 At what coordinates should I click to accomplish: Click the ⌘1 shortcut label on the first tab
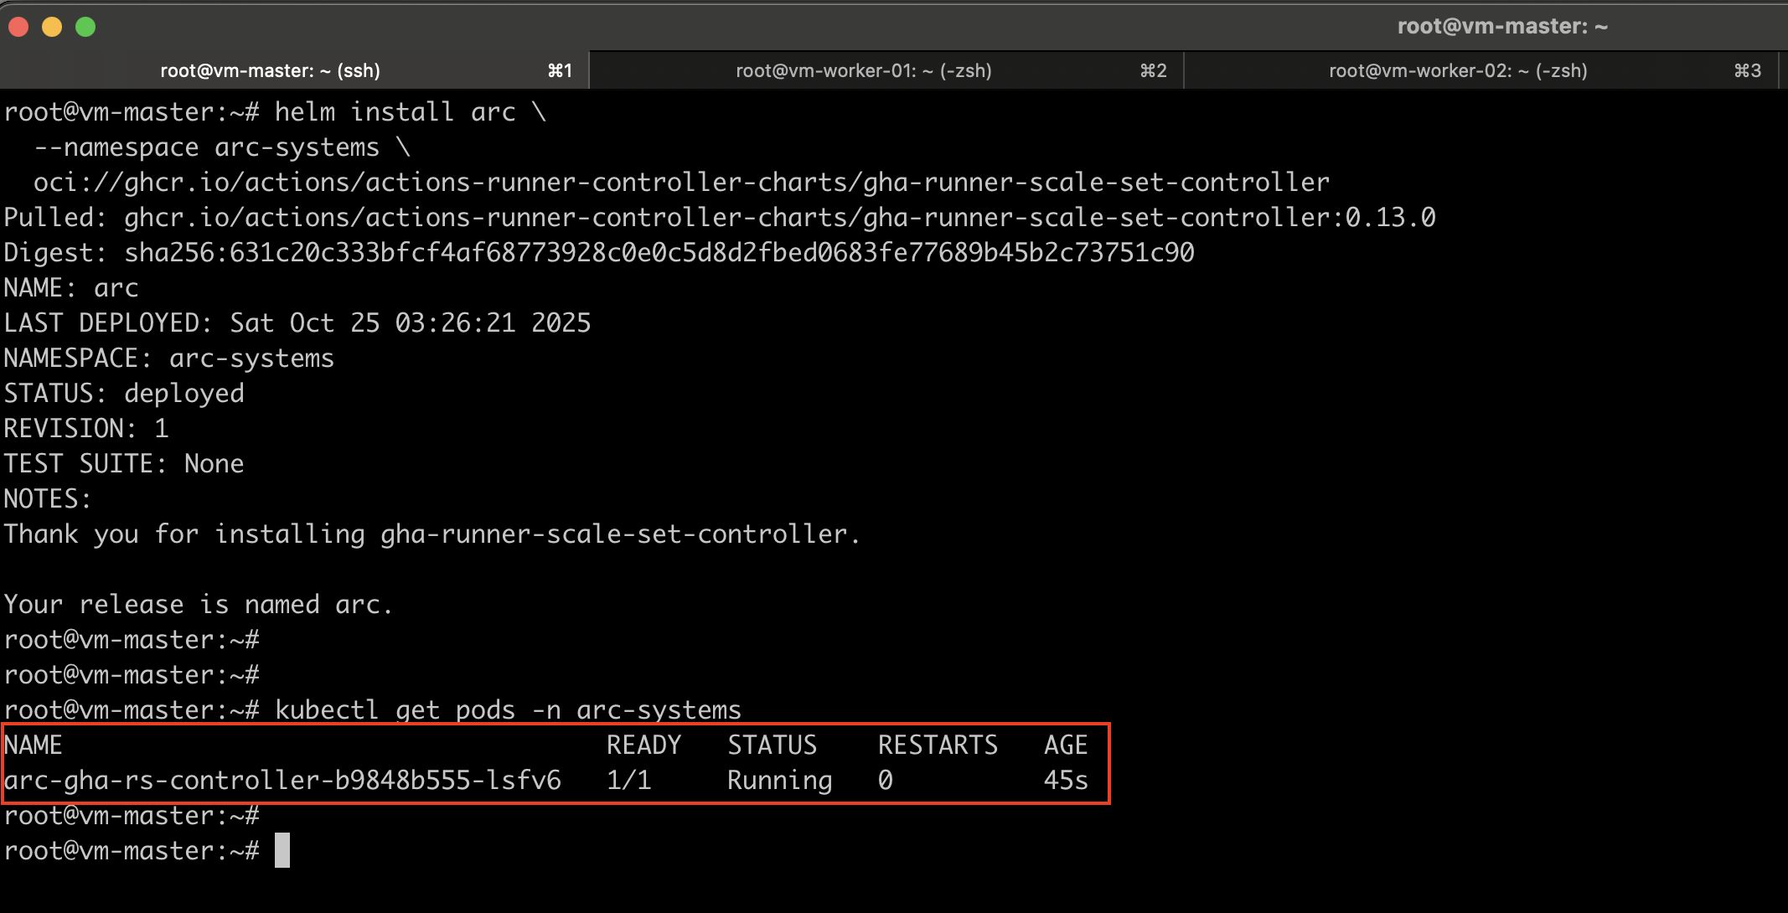[560, 70]
